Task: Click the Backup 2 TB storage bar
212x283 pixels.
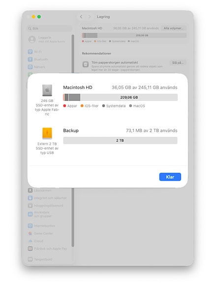Action: pos(121,140)
